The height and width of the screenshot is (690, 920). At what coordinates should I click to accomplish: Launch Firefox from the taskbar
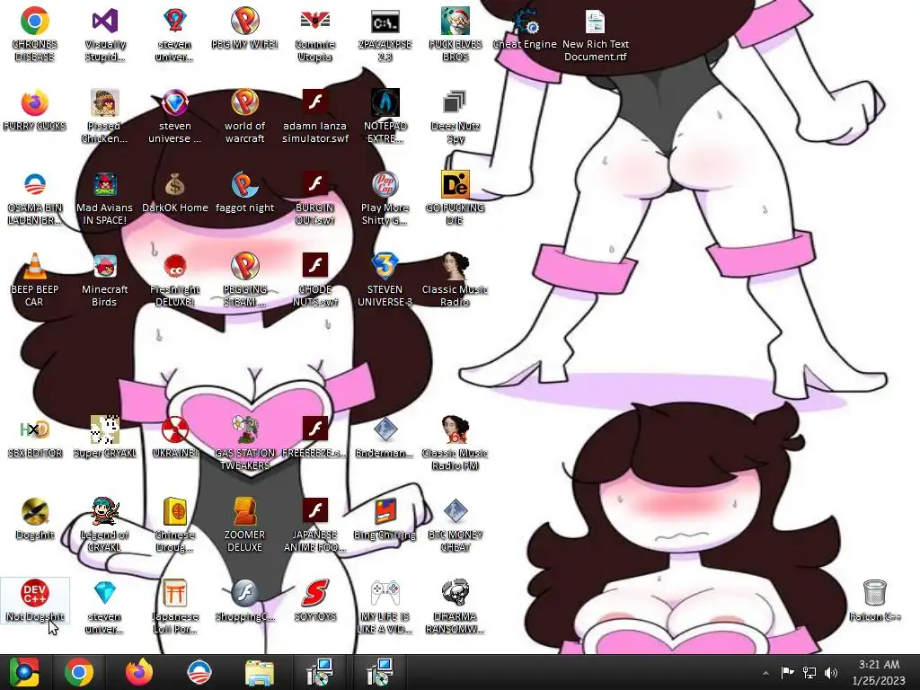(139, 672)
